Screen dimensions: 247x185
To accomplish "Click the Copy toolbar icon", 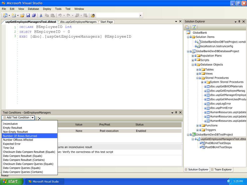I will (47, 15).
